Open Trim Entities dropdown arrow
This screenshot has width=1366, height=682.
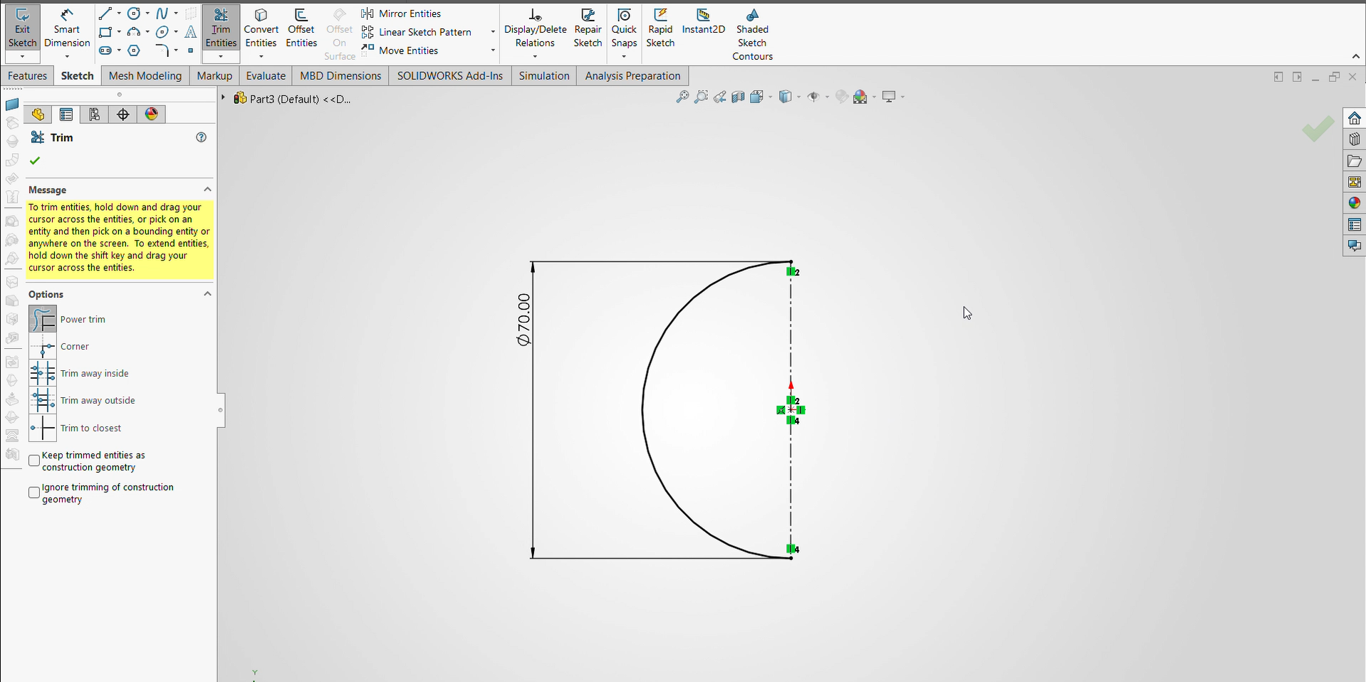tap(221, 57)
